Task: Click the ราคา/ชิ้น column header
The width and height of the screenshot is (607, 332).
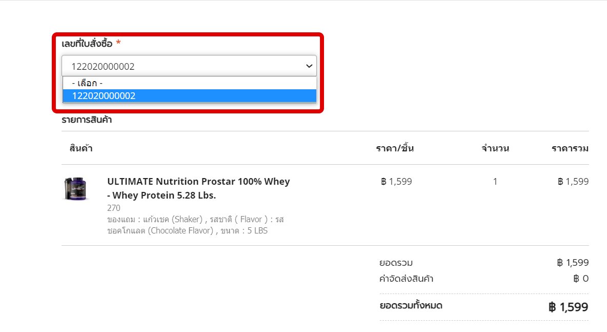Action: click(x=395, y=148)
